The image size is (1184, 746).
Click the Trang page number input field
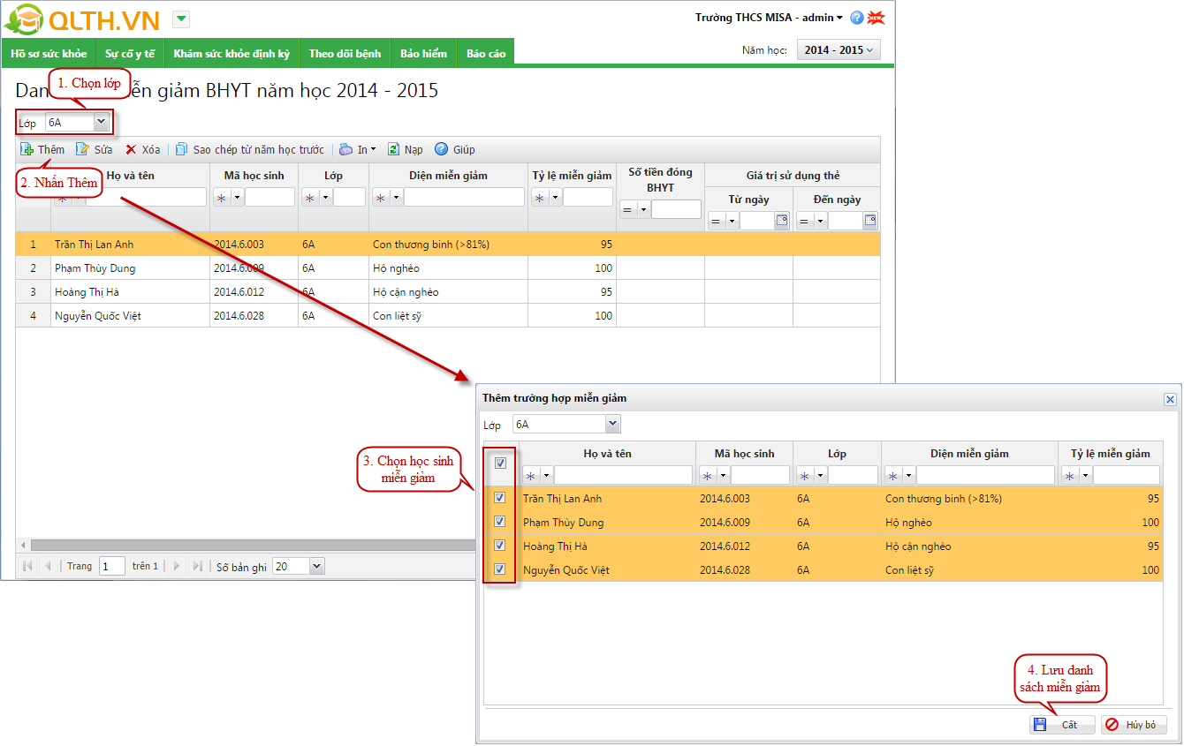(112, 566)
